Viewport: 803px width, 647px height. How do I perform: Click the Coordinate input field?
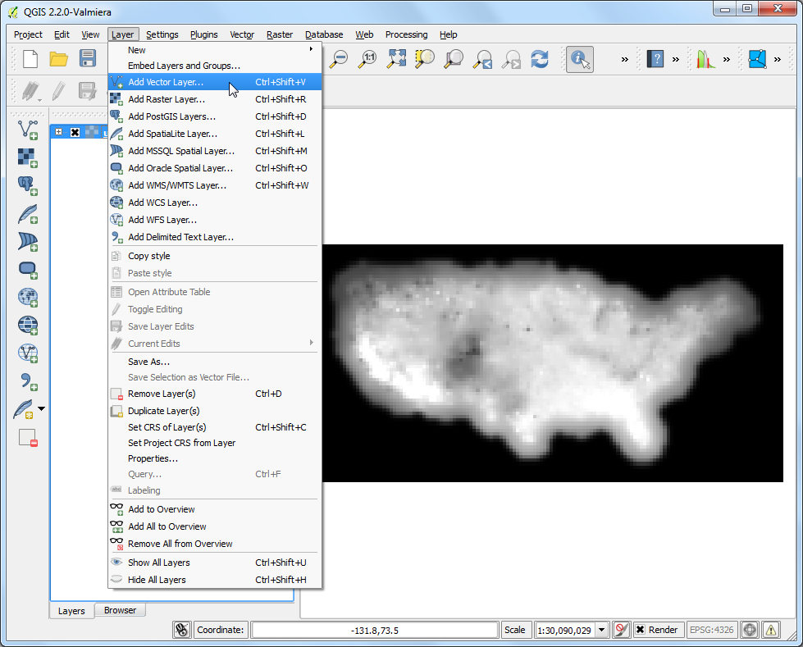pos(374,630)
